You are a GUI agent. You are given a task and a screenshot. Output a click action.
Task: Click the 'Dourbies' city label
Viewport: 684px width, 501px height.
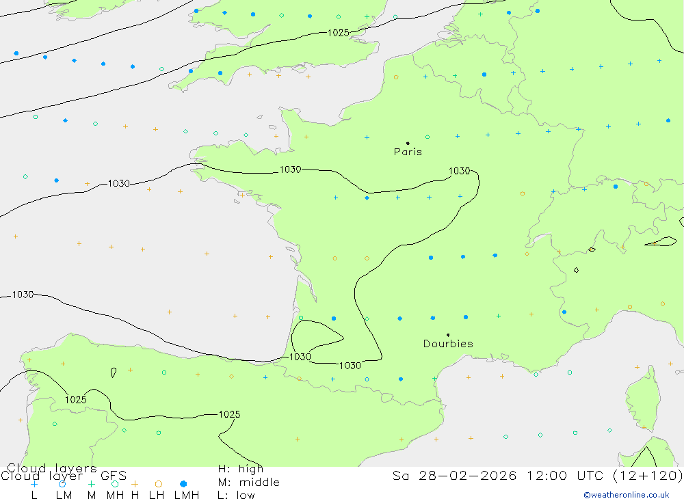(448, 344)
